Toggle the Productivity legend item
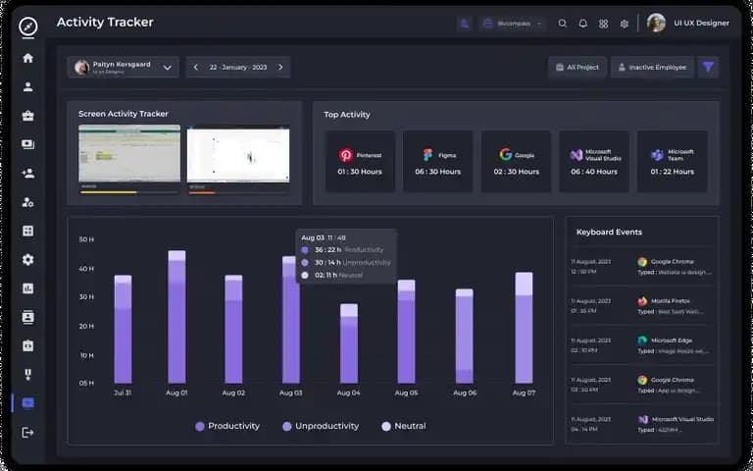The width and height of the screenshot is (753, 471). (227, 426)
